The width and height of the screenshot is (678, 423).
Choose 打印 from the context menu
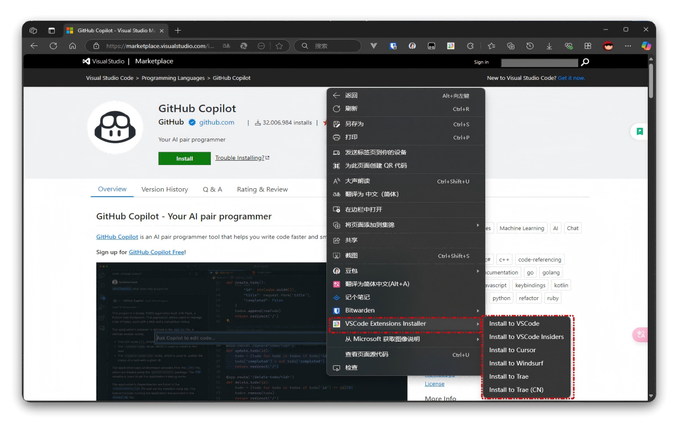[x=406, y=137]
